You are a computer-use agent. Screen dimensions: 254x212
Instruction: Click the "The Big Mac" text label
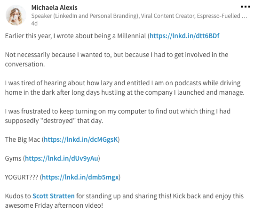(23, 139)
